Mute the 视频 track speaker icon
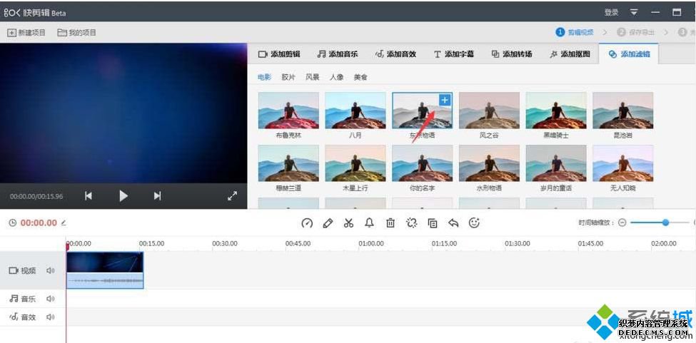 pos(51,270)
